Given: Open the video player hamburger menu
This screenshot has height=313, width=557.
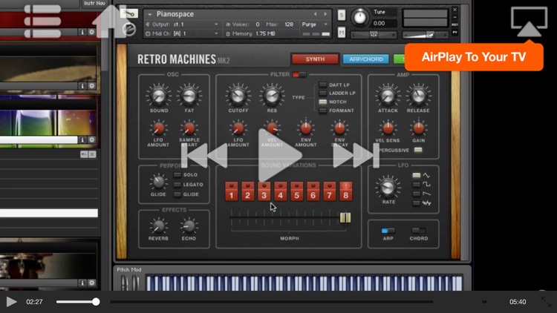Looking at the screenshot, I should (42, 21).
